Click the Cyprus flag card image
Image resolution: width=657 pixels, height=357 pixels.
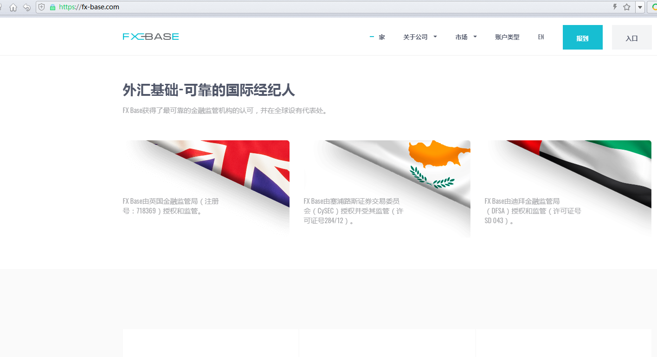[x=387, y=189]
